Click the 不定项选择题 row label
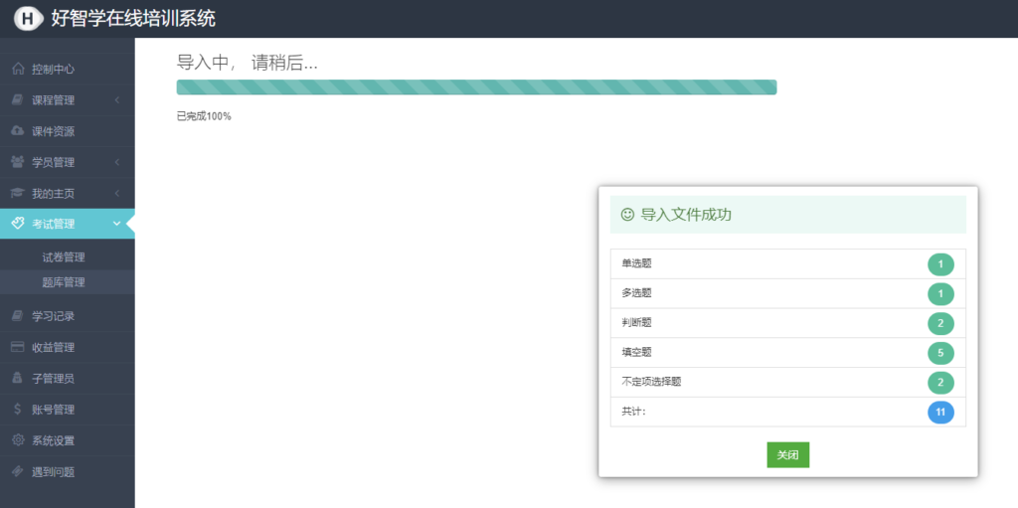Screen dimensions: 1018x508 tap(651, 382)
